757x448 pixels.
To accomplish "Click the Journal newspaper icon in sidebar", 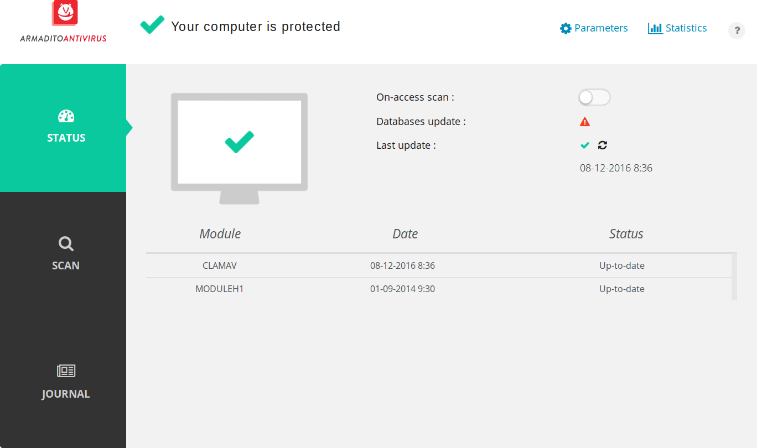I will click(66, 371).
